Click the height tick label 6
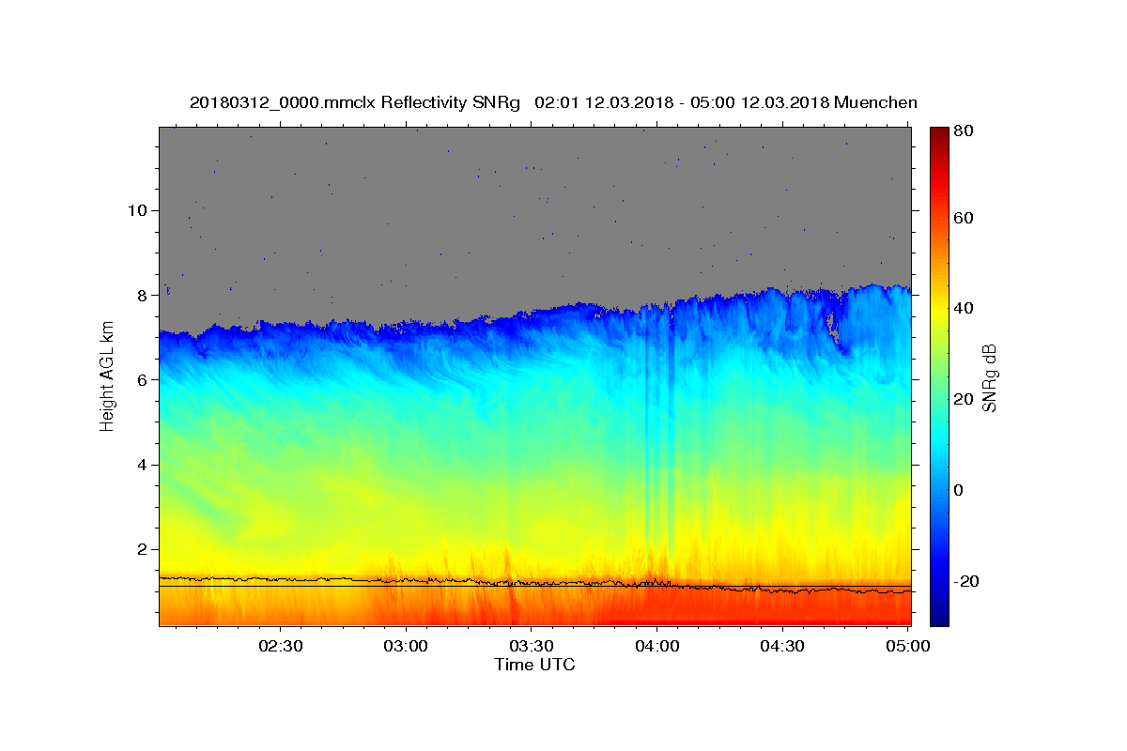 (x=144, y=379)
